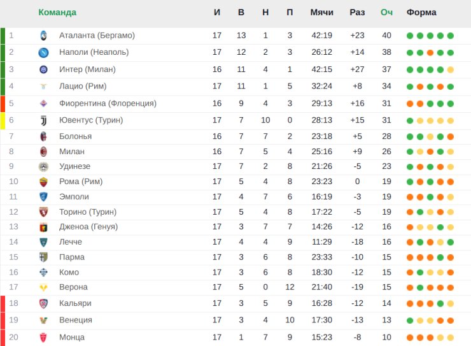Click the Мячи column header
Screen dimensions: 471x346
[321, 12]
